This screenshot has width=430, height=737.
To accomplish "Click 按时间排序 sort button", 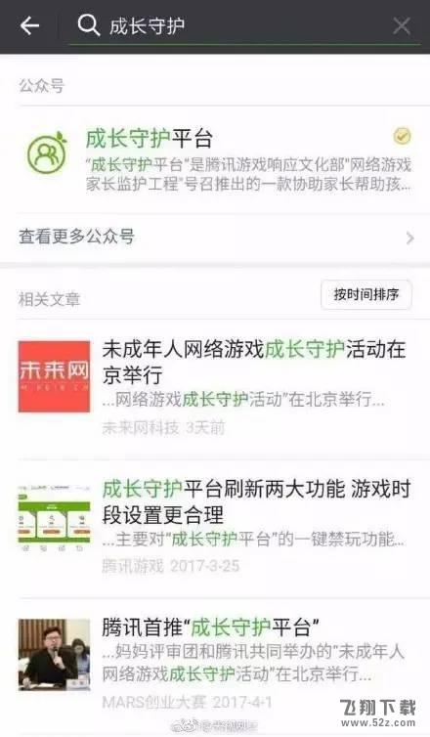I will (366, 295).
